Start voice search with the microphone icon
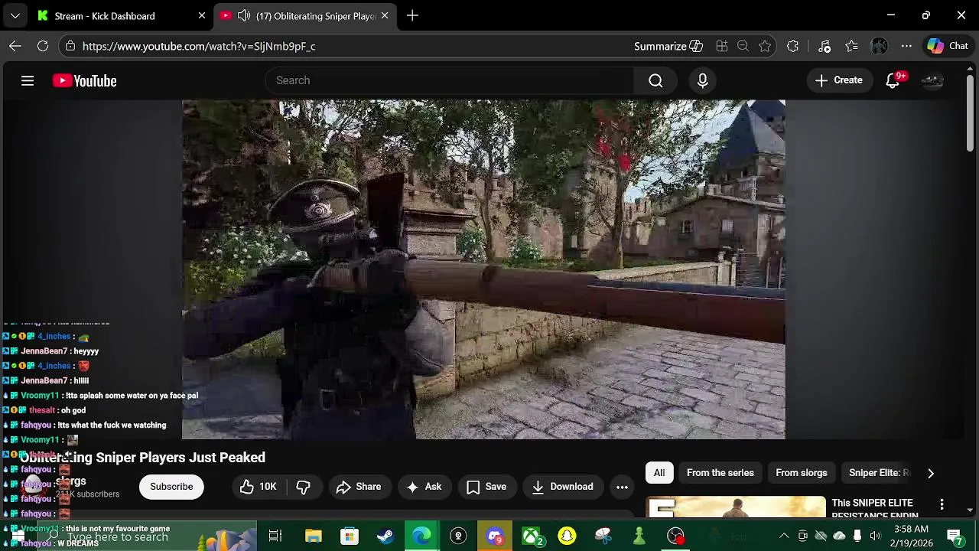Screen dimensions: 979x551 tap(703, 80)
